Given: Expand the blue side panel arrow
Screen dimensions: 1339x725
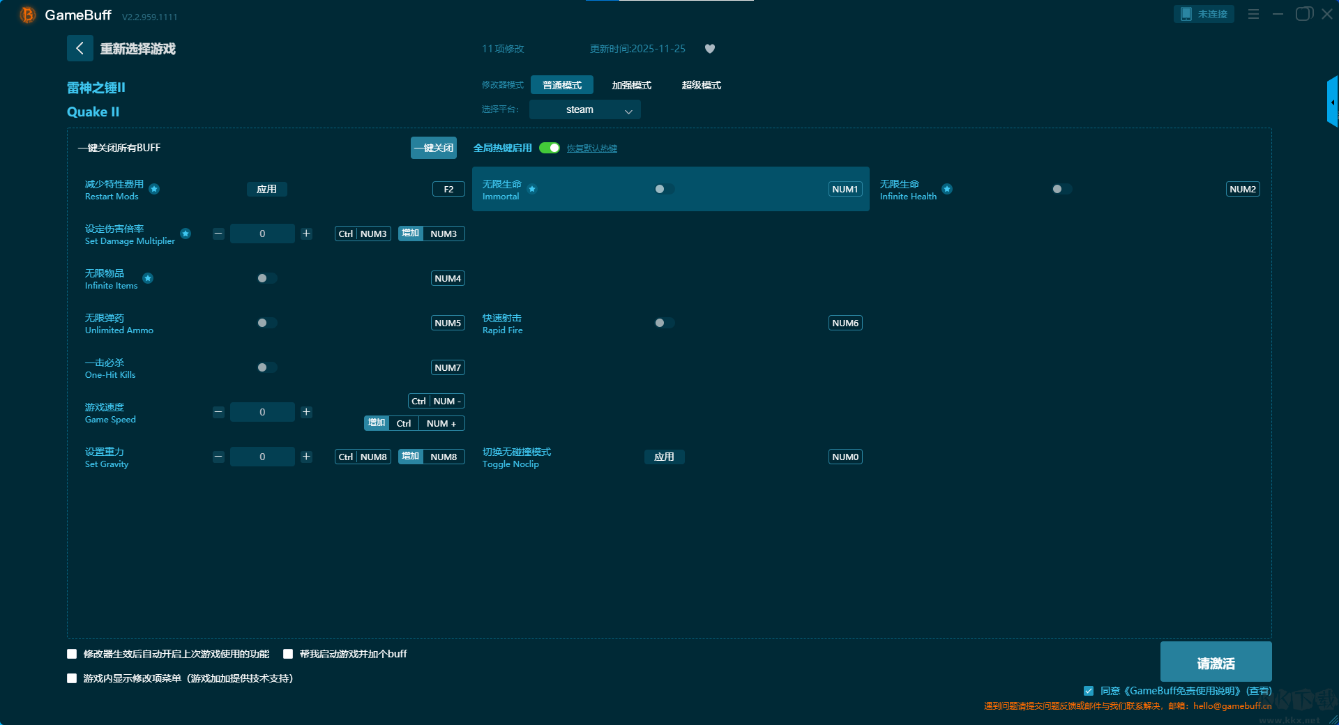Looking at the screenshot, I should click(x=1332, y=102).
